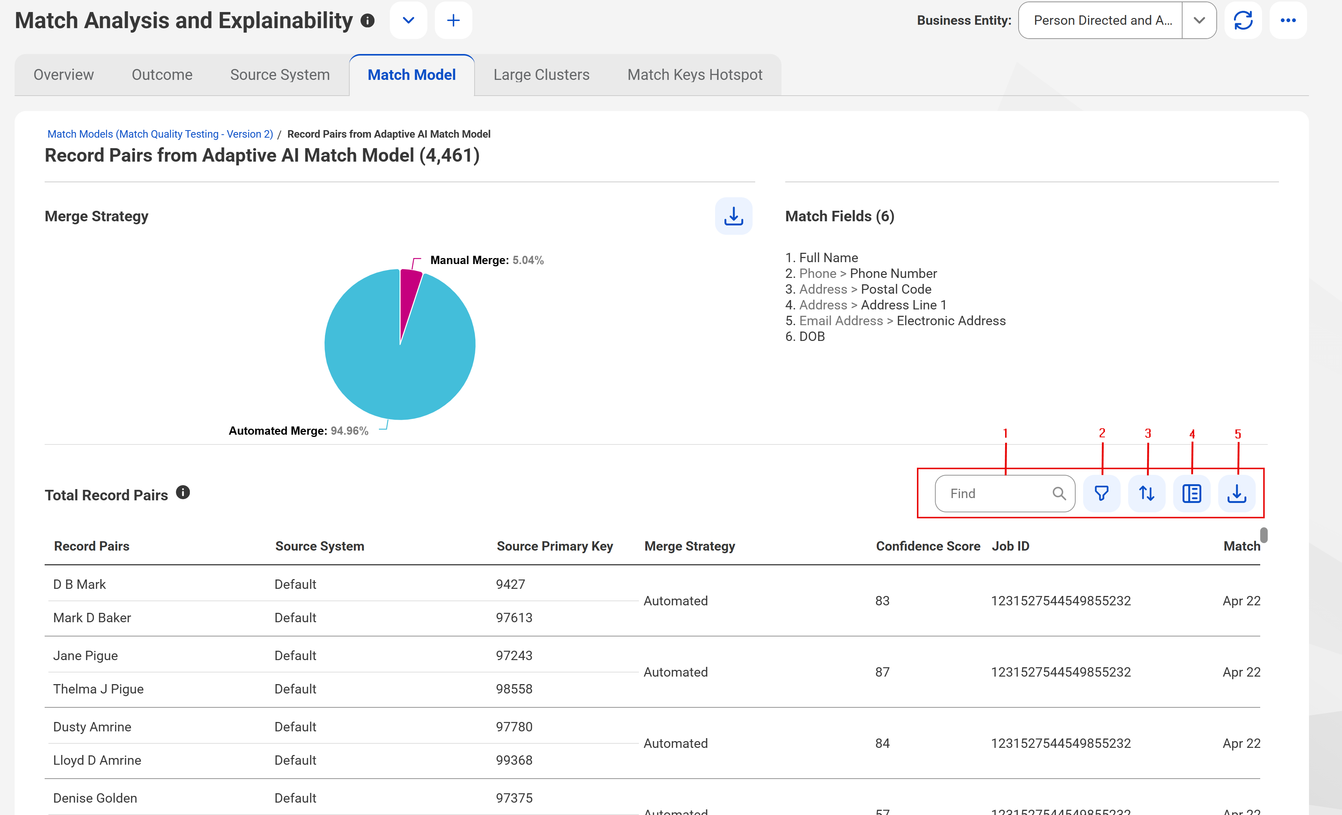Follow the Match Models breadcrumb link

tap(160, 134)
